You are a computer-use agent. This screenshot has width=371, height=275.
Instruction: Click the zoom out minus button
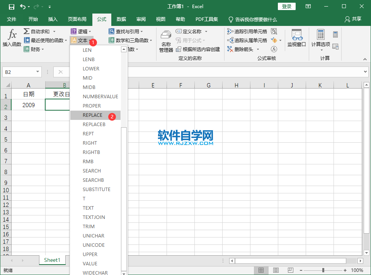pyautogui.click(x=301, y=270)
